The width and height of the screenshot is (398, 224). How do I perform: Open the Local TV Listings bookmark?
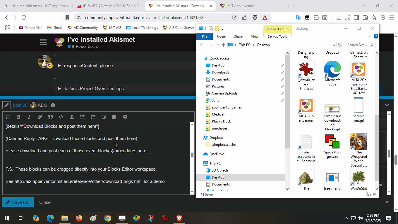142,28
